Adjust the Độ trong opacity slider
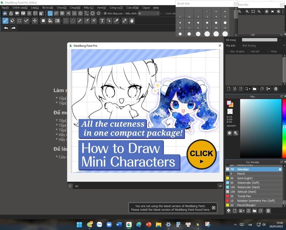This screenshot has width=286, height=230. [259, 40]
